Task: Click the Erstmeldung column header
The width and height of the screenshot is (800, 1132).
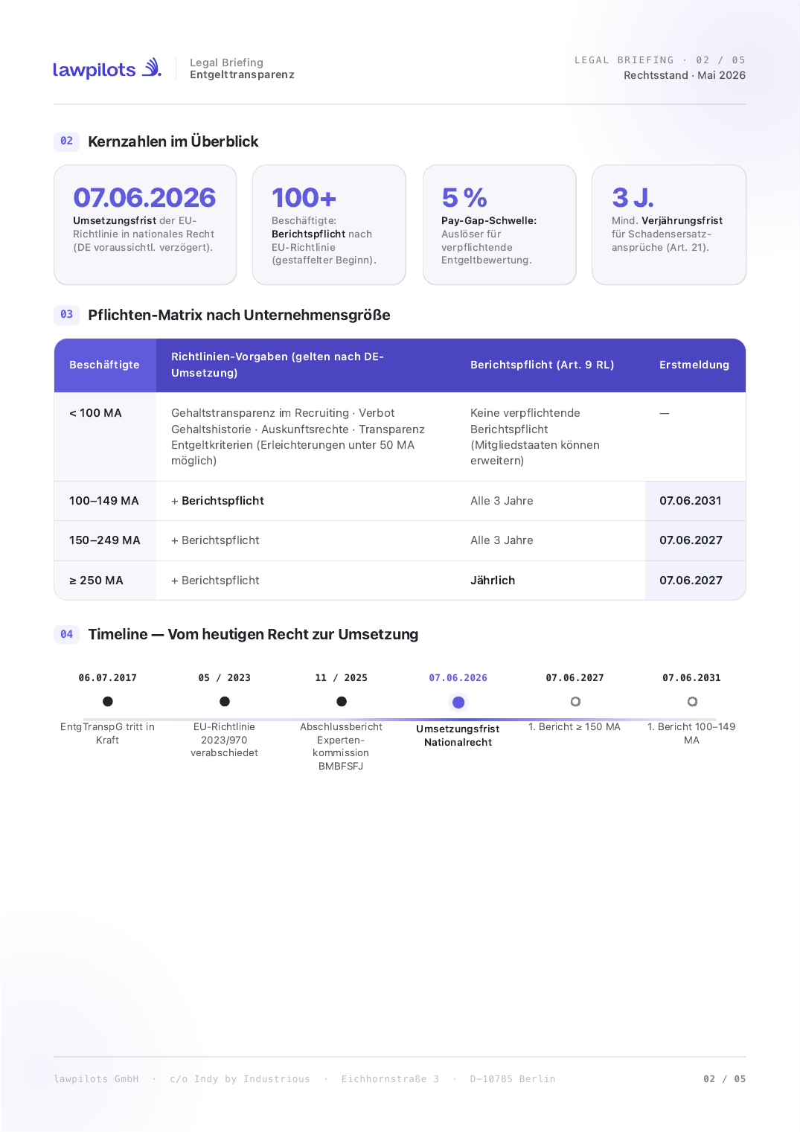Action: click(694, 365)
